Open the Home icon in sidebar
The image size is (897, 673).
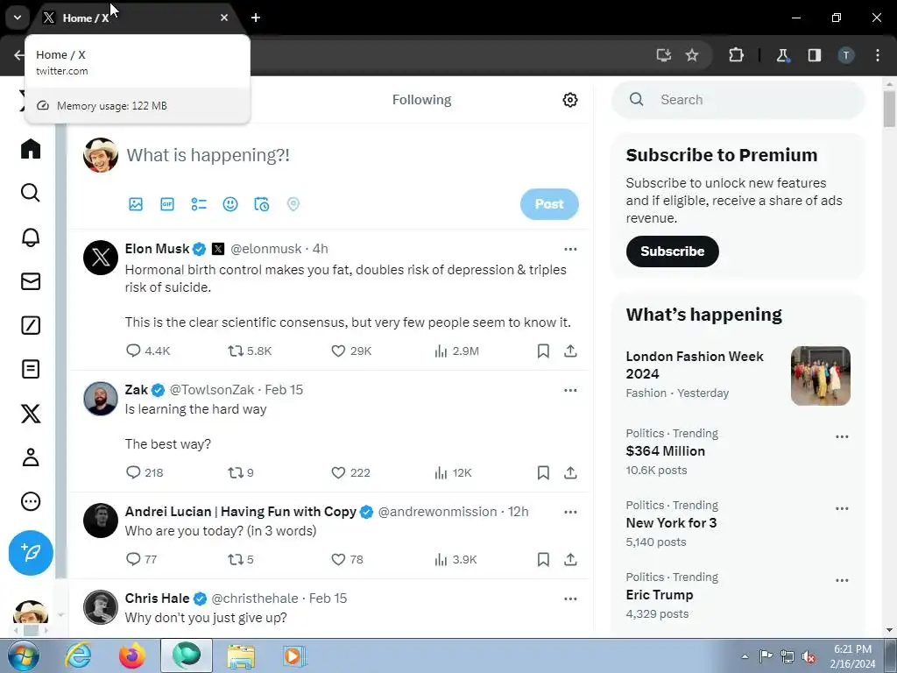(31, 149)
